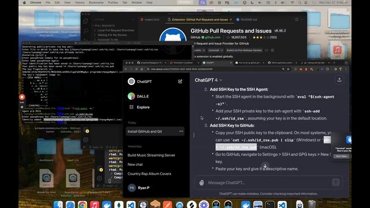This screenshot has height=208, width=370.
Task: Click the ChatGPT logo sidebar header
Action: point(140,81)
